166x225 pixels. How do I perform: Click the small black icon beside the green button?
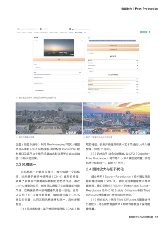[x=150, y=32]
